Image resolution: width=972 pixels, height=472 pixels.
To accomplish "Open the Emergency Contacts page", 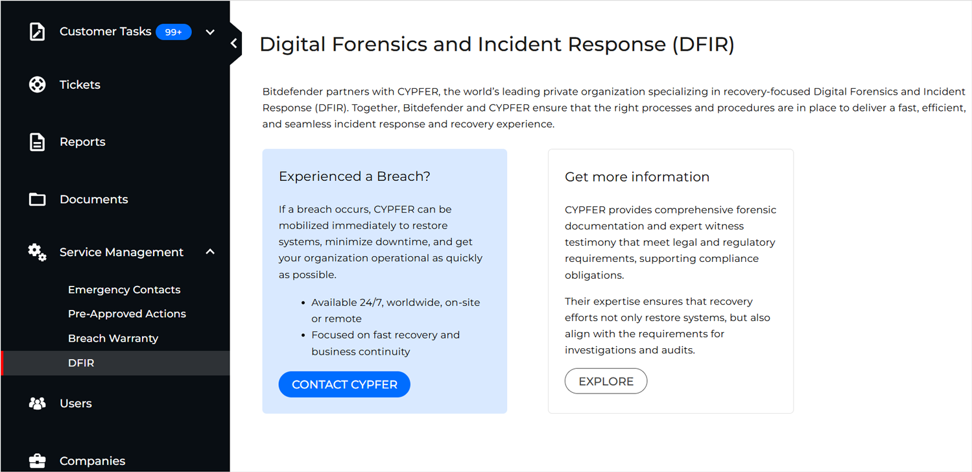I will [124, 289].
